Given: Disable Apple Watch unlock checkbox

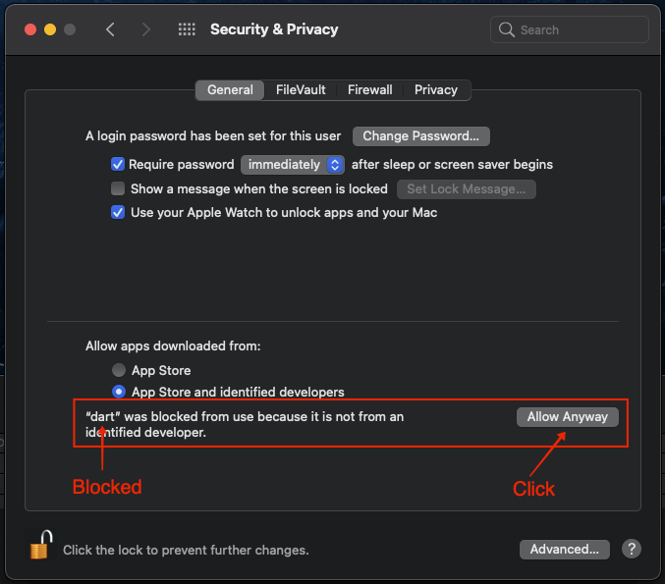Looking at the screenshot, I should point(118,212).
